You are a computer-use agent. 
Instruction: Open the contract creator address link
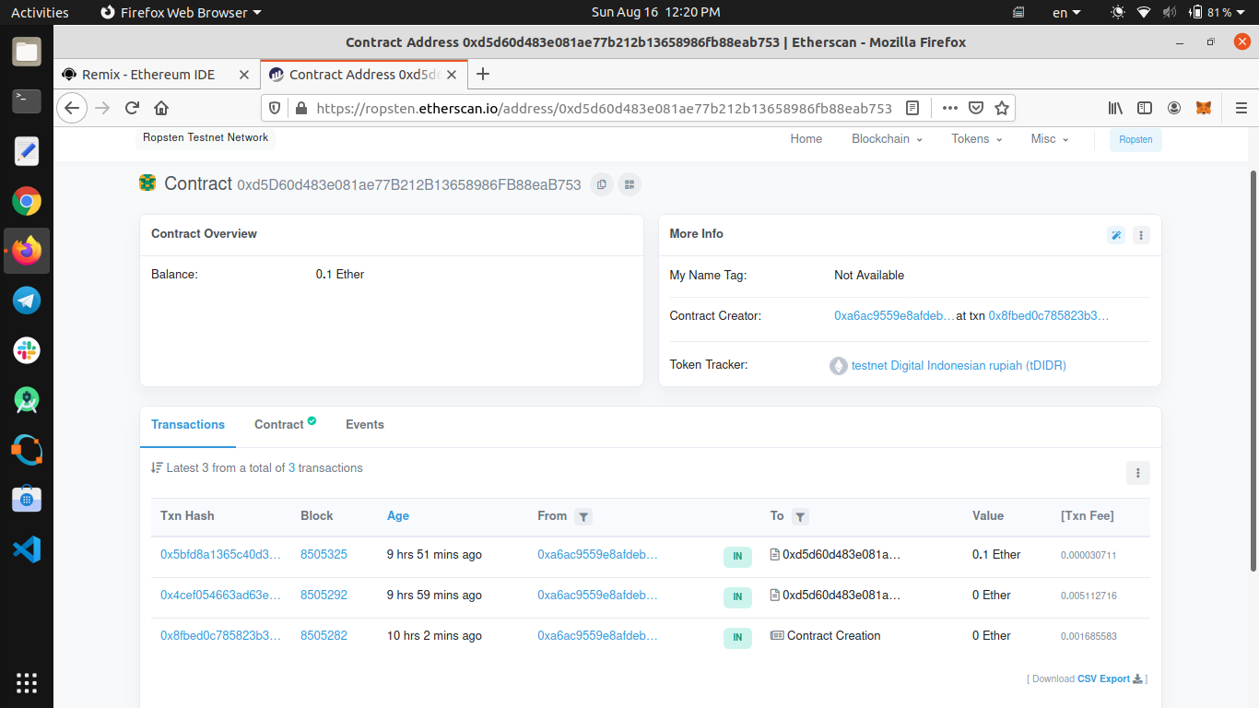coord(894,315)
